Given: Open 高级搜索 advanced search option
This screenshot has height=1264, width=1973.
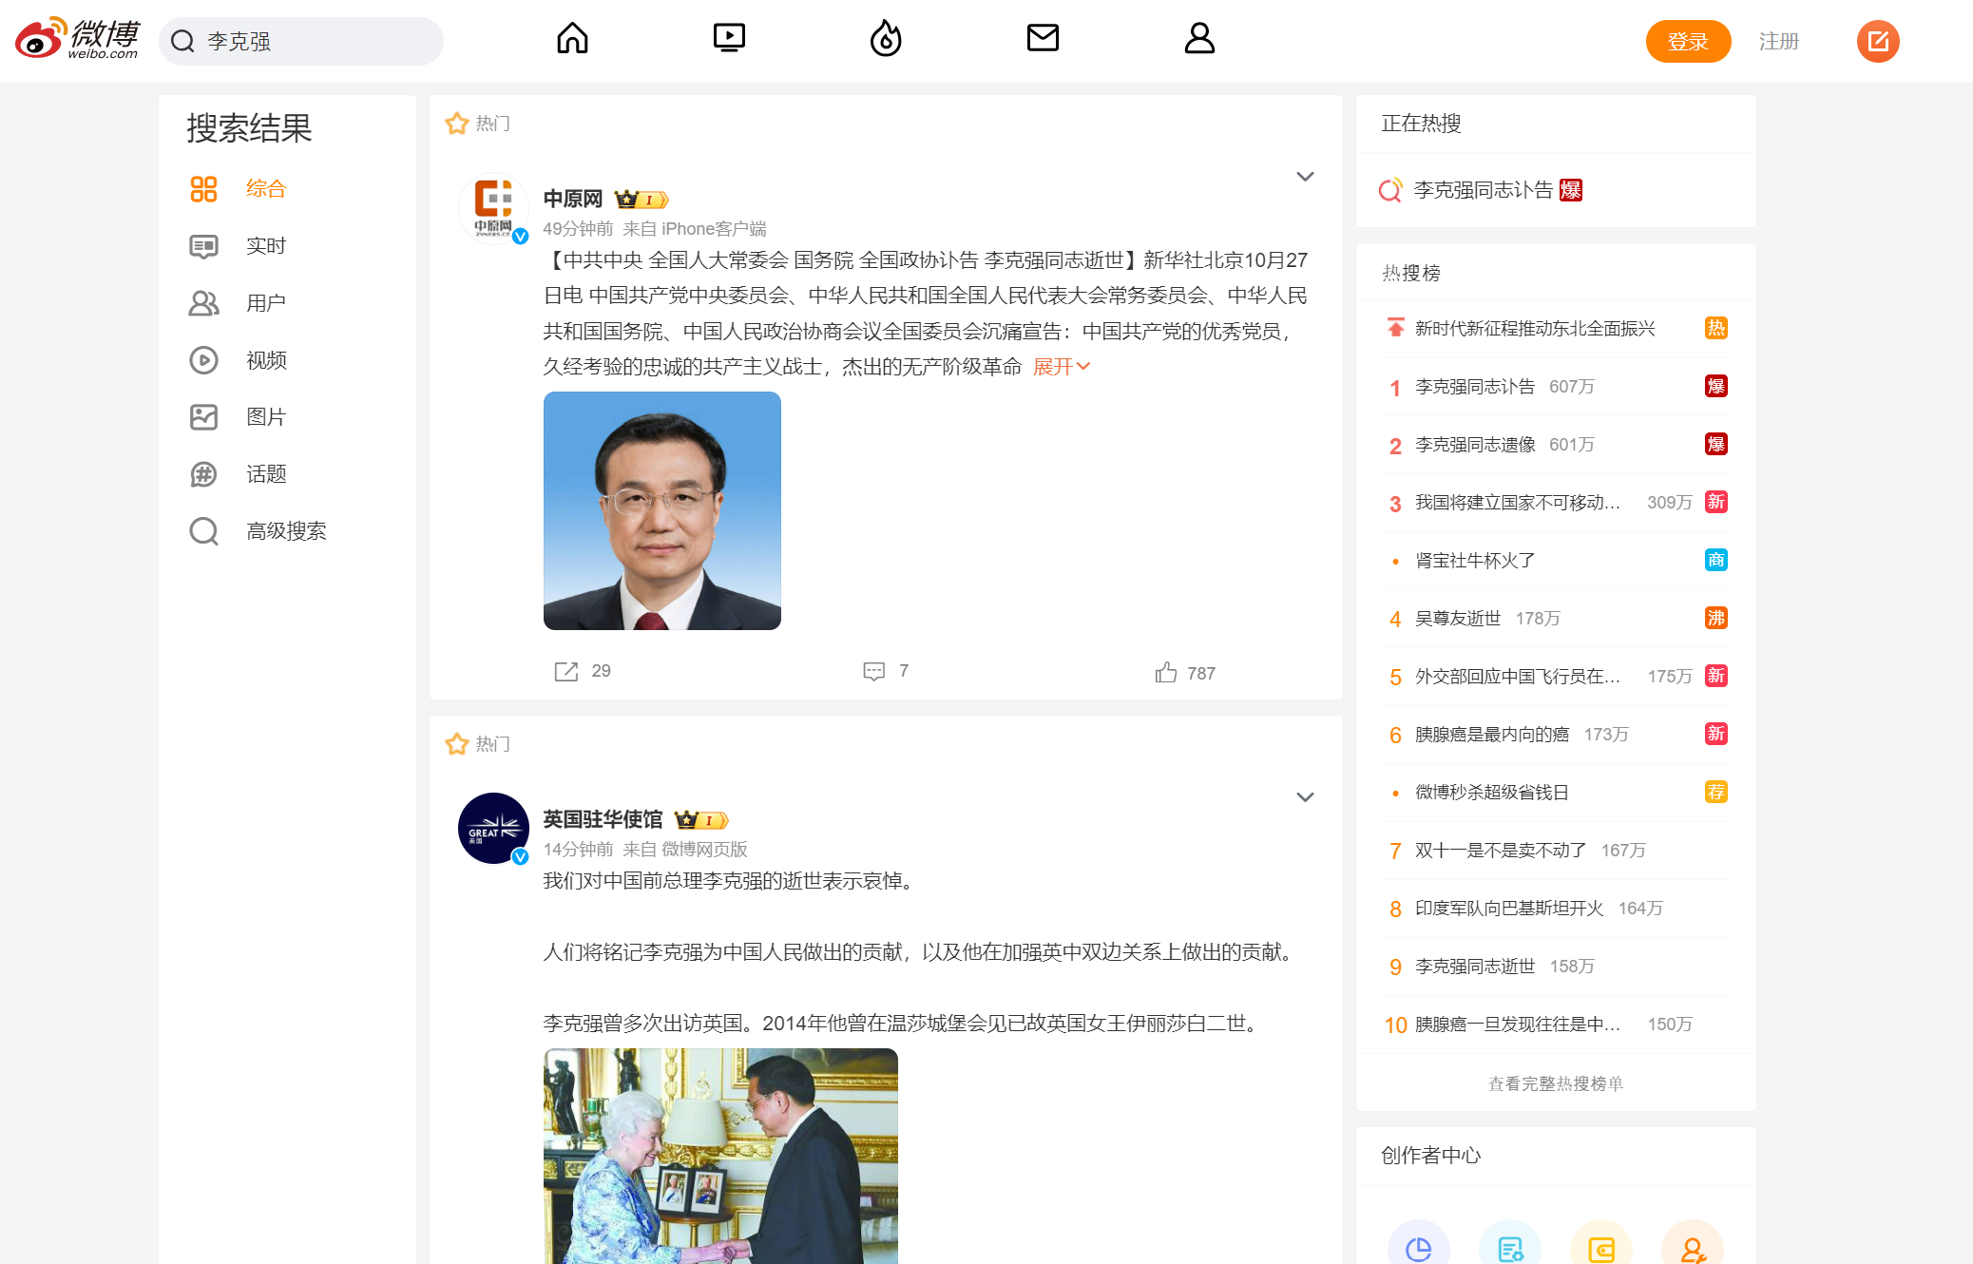Looking at the screenshot, I should point(285,531).
